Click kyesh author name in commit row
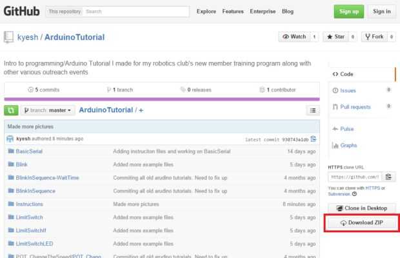 coord(23,139)
